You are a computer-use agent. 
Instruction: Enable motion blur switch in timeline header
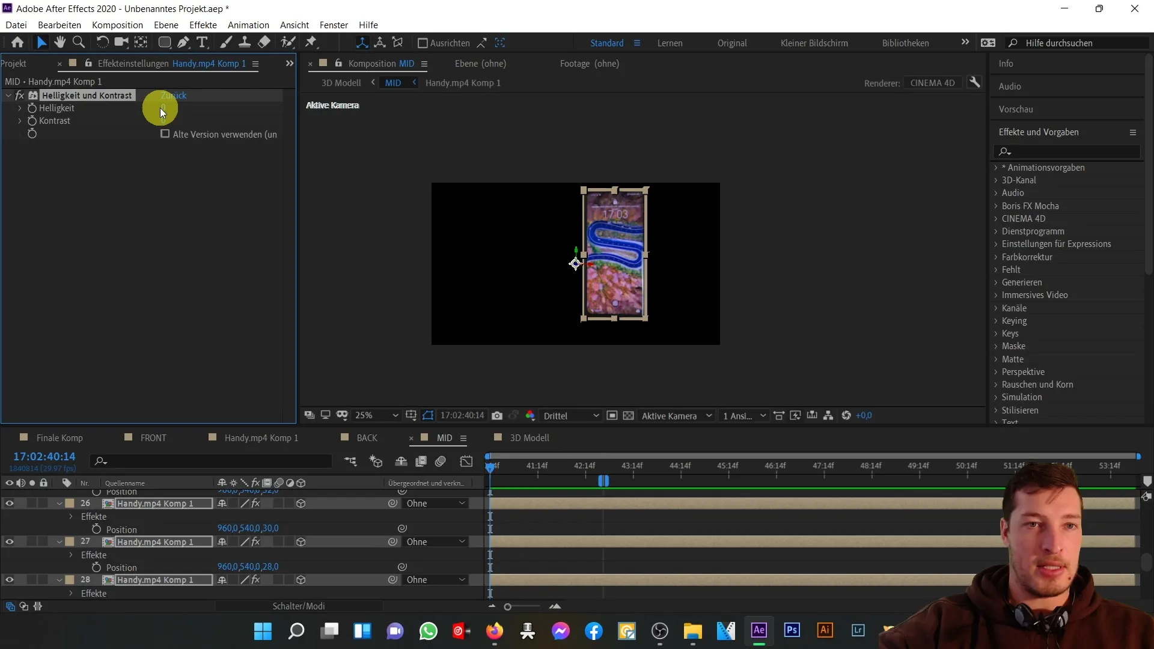point(441,462)
